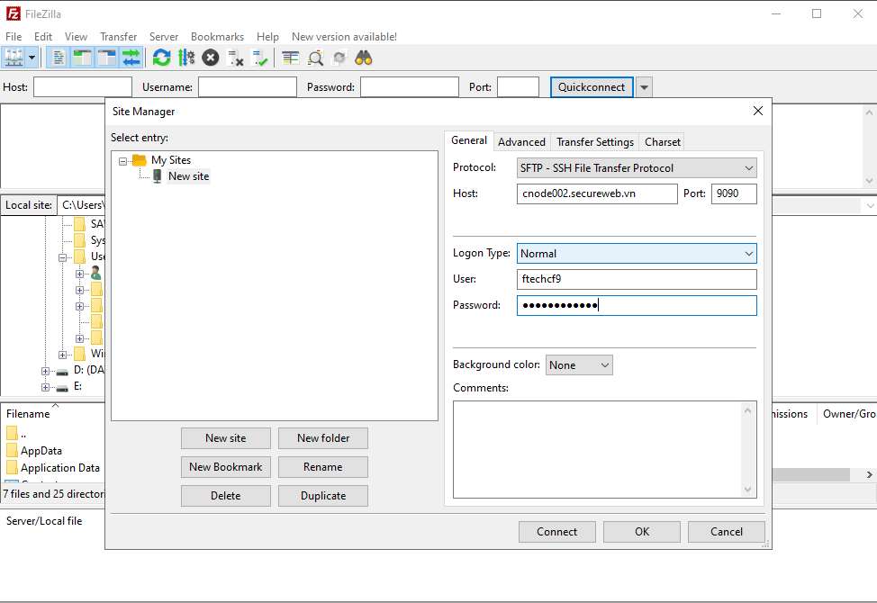Screen dimensions: 877x603
Task: Click the My Sites folder icon
Action: (140, 160)
